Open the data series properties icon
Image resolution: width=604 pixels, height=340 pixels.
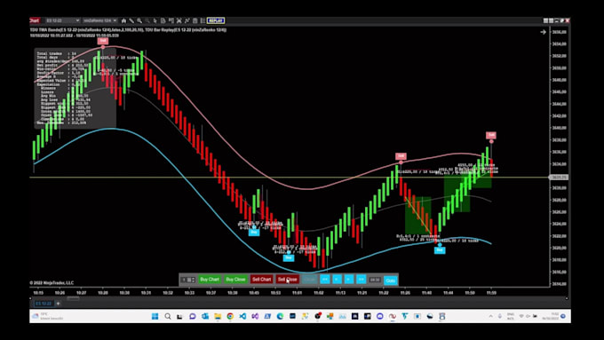tap(195, 20)
